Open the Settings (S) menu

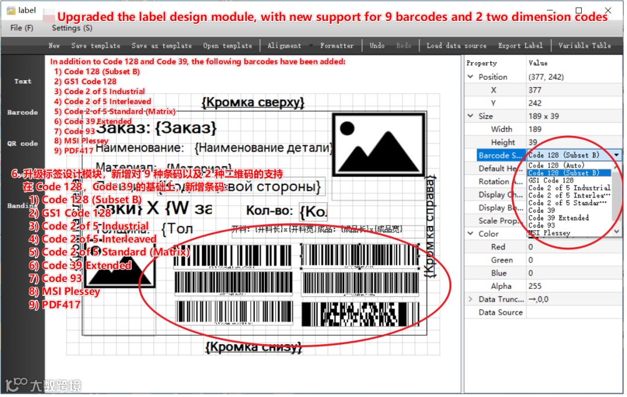point(72,28)
